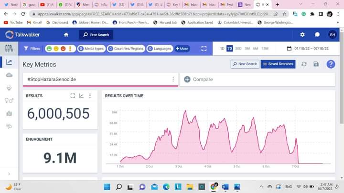Show RESULTS widget as line chart

(81, 96)
